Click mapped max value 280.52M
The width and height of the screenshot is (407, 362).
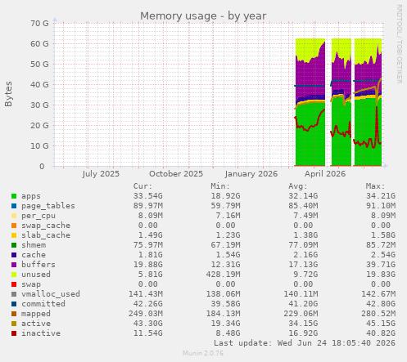point(378,314)
